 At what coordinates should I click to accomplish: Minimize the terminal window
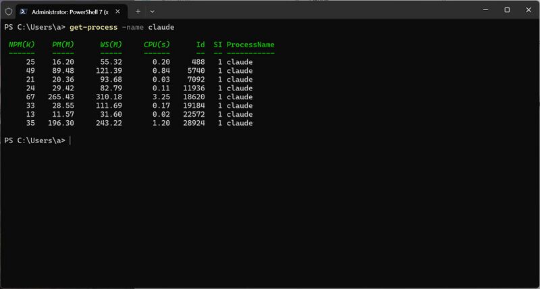[485, 10]
